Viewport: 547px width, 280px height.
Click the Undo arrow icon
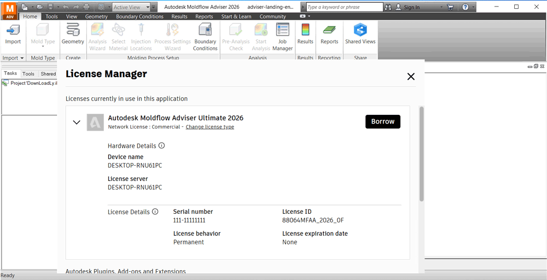[x=66, y=7]
